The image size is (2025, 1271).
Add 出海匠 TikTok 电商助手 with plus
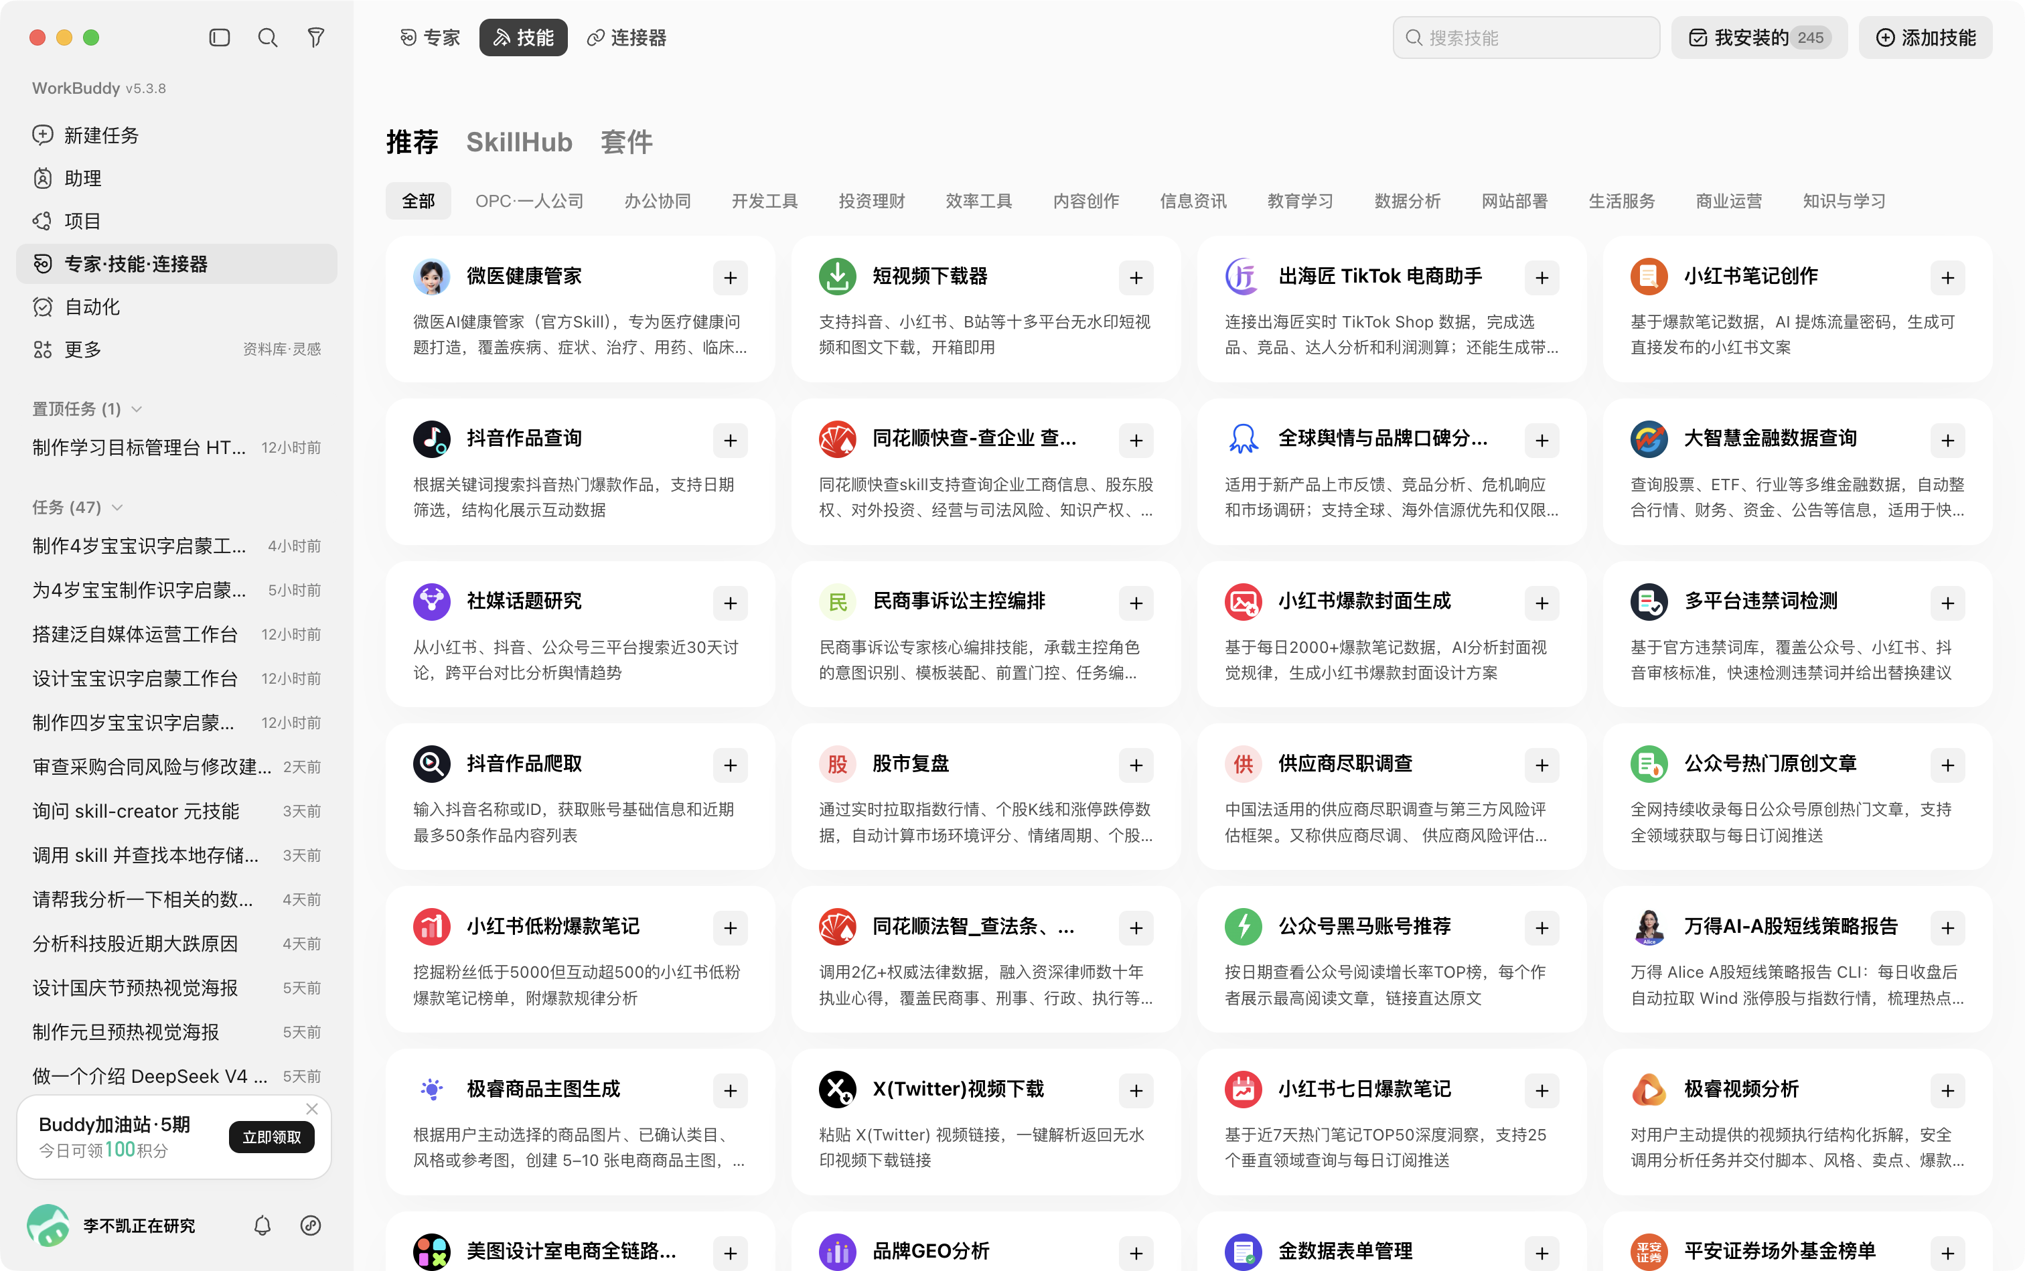click(x=1542, y=279)
